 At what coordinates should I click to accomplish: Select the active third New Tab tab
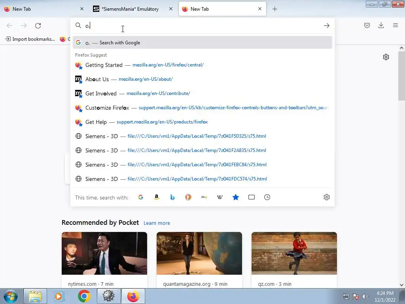pos(222,9)
